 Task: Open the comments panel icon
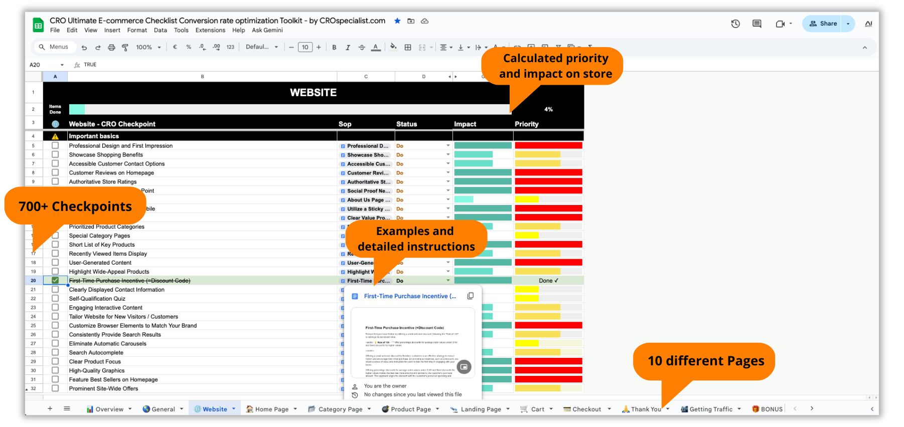click(757, 24)
